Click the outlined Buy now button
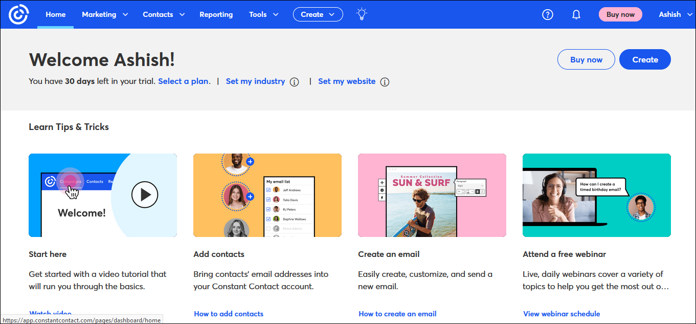The width and height of the screenshot is (696, 324). click(x=587, y=59)
